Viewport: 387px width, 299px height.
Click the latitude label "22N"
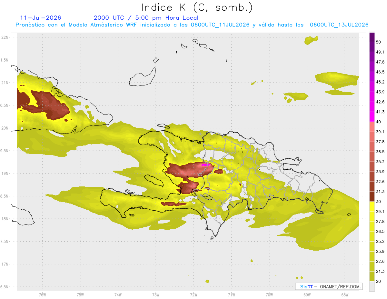pos(5,37)
